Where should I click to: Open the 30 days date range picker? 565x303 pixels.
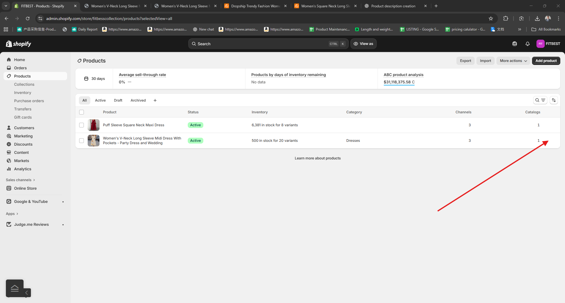(94, 79)
